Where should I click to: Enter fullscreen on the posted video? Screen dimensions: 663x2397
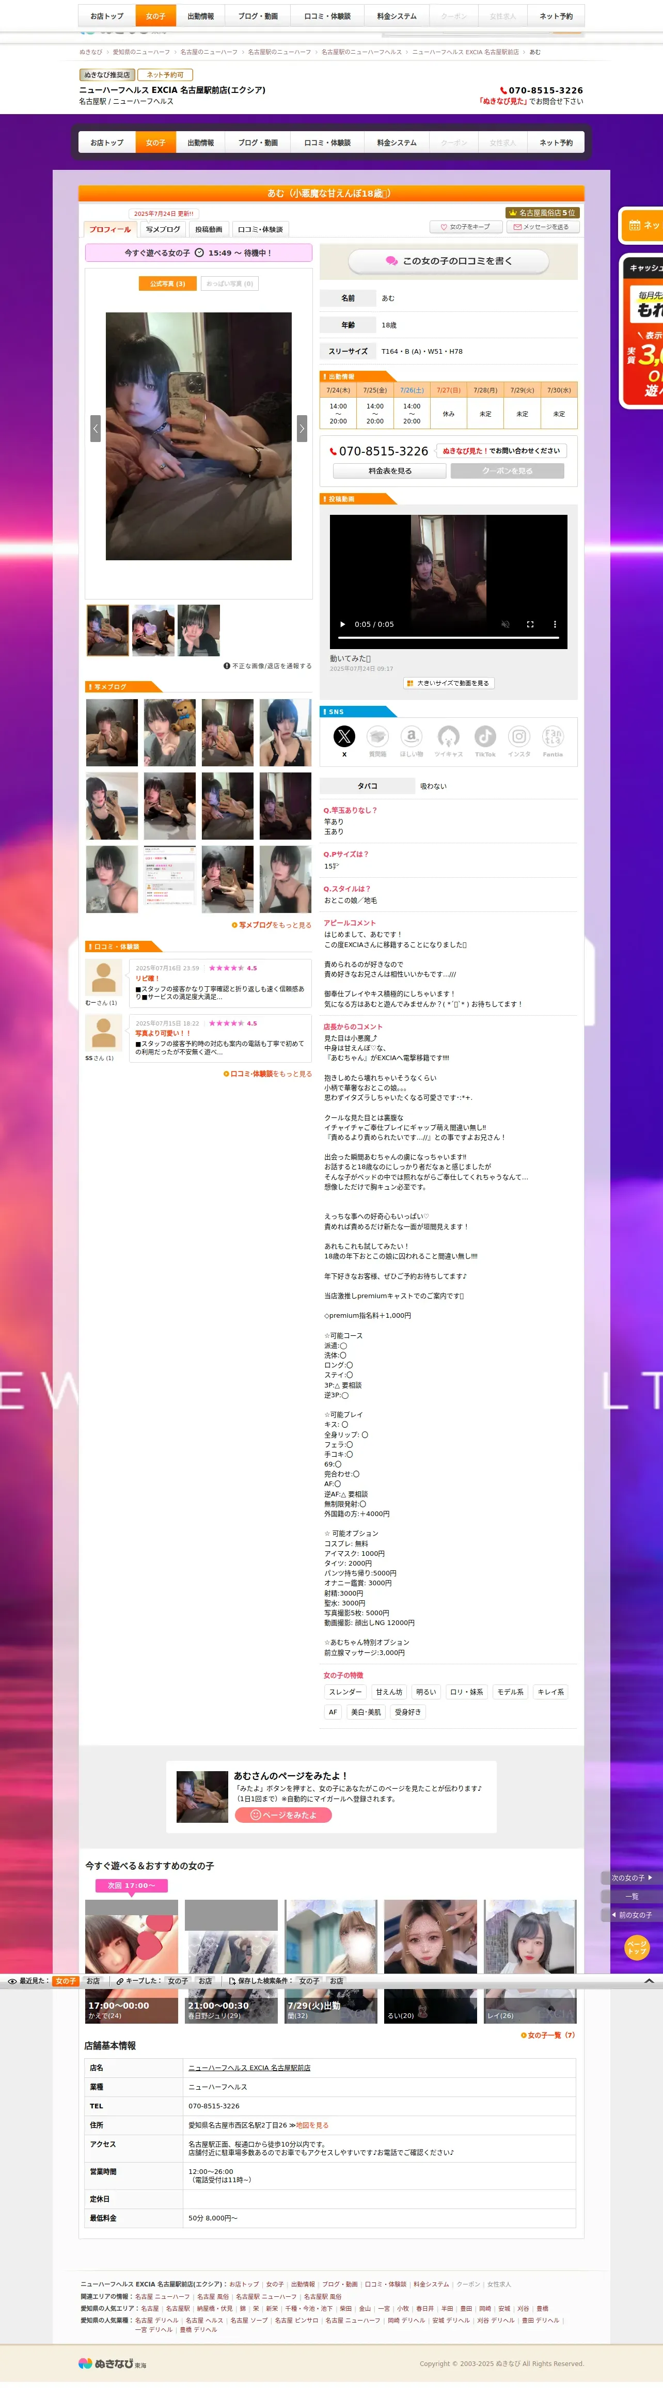pos(530,624)
